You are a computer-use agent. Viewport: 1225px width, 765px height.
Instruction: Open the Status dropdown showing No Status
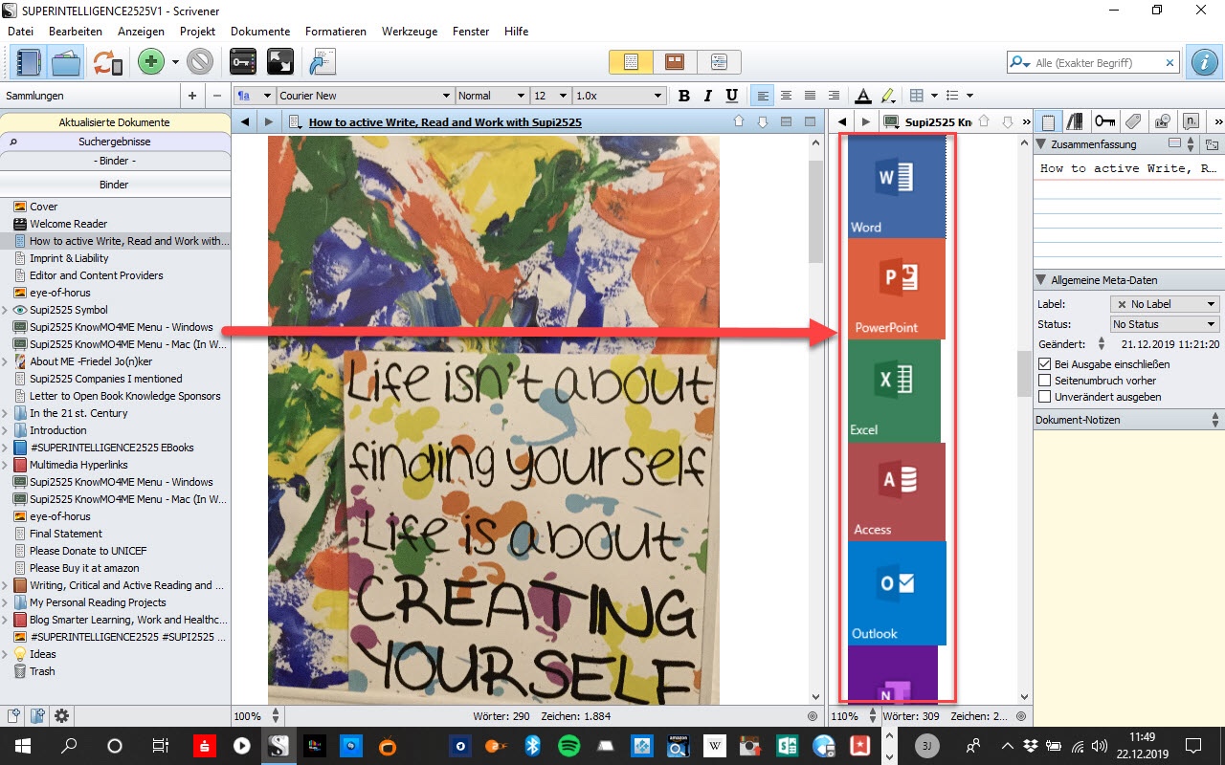pyautogui.click(x=1164, y=324)
